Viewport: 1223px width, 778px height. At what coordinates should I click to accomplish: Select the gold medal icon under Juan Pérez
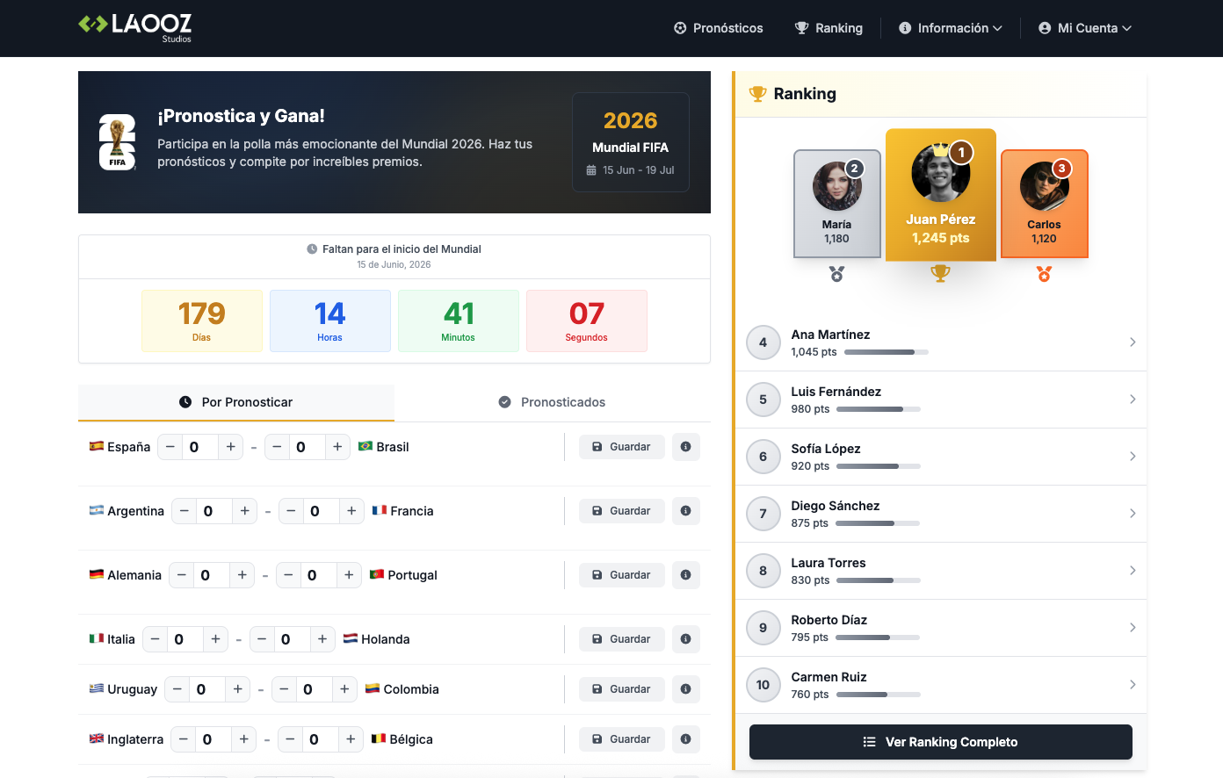(940, 273)
